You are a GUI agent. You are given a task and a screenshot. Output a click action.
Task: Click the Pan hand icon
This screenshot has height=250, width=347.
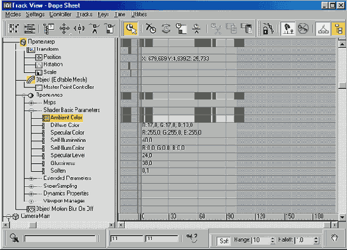334,239
